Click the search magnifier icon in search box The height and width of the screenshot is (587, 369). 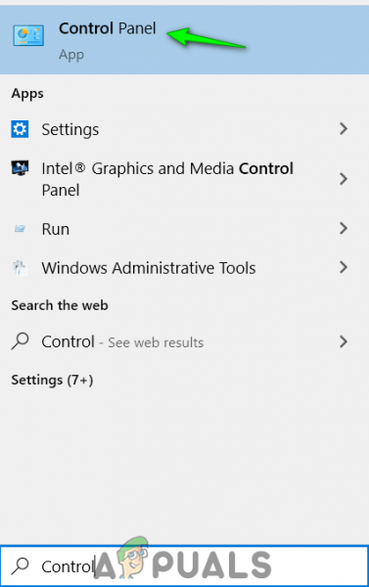click(x=20, y=566)
